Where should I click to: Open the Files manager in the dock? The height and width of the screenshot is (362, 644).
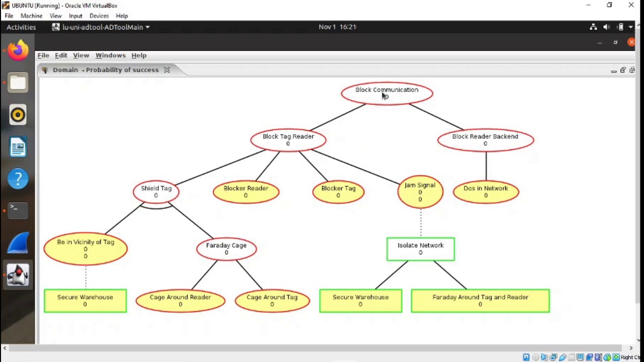[x=18, y=83]
